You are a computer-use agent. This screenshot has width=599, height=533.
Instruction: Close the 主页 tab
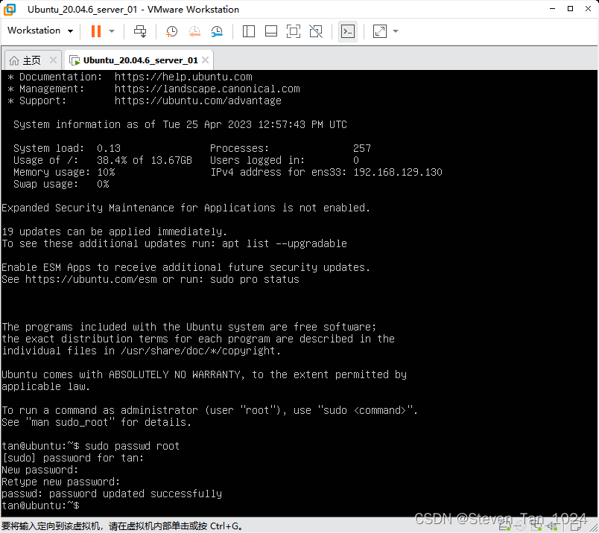53,60
